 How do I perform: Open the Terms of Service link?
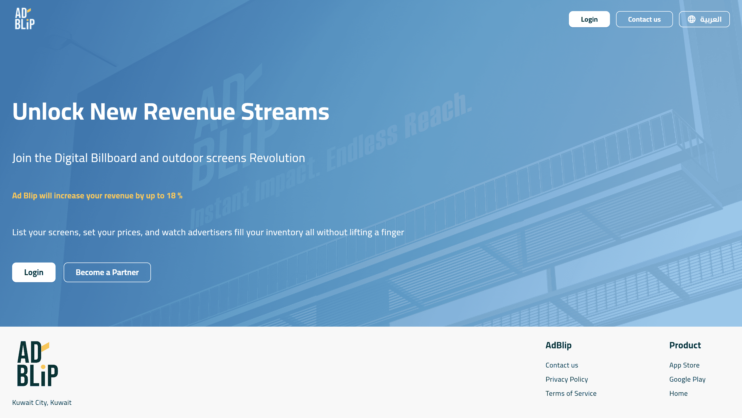pos(571,393)
